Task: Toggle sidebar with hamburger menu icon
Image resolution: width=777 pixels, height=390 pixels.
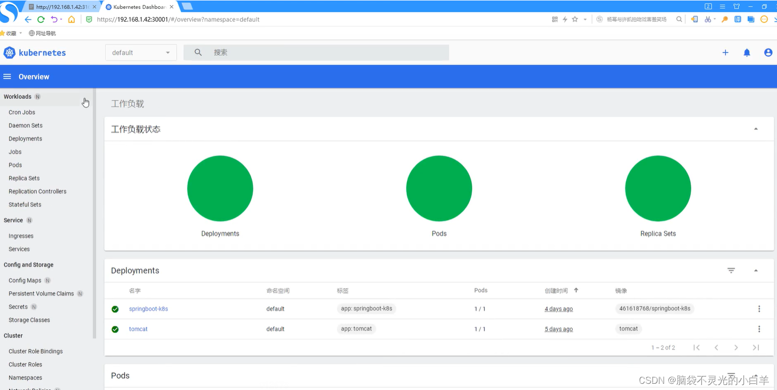Action: (x=7, y=77)
